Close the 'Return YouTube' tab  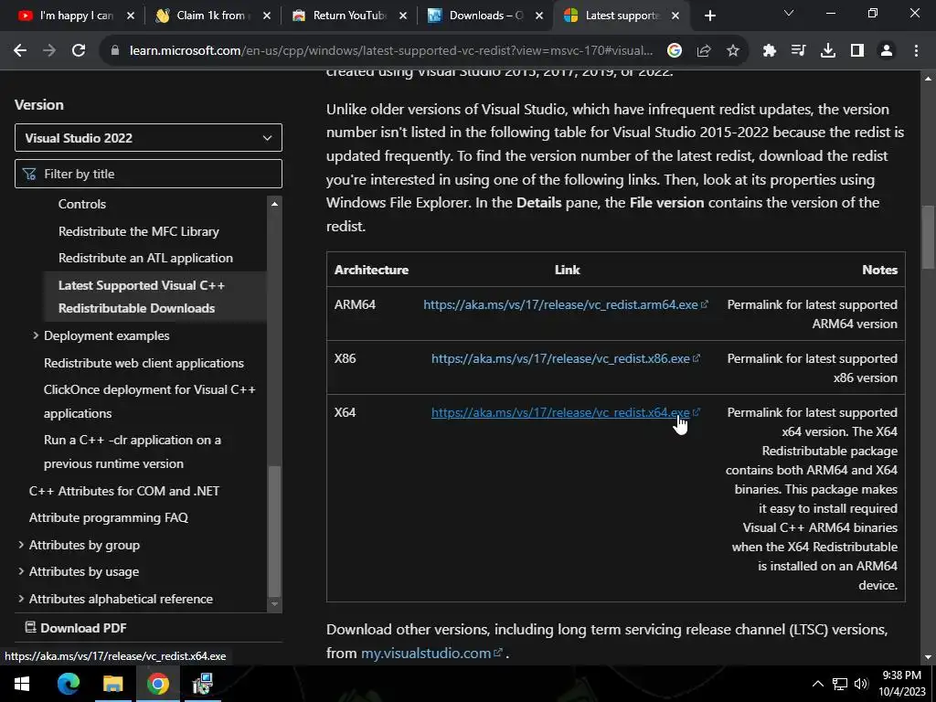[x=403, y=16]
